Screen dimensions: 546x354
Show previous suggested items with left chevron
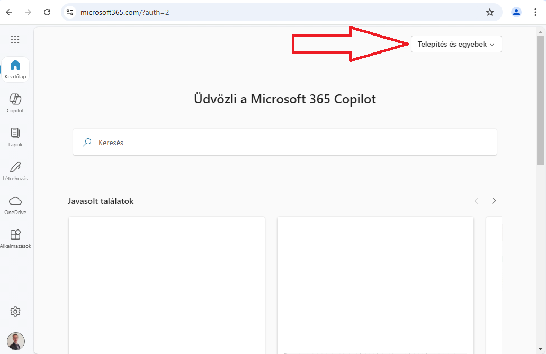[476, 201]
